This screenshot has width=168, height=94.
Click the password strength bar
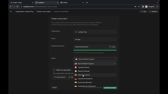pyautogui.click(x=95, y=50)
